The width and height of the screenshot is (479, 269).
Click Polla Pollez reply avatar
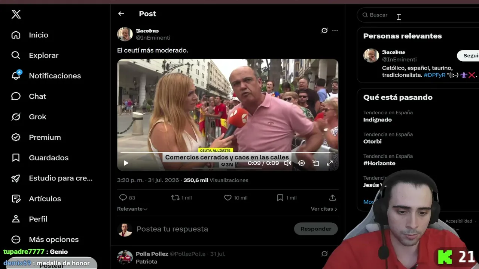(x=125, y=258)
